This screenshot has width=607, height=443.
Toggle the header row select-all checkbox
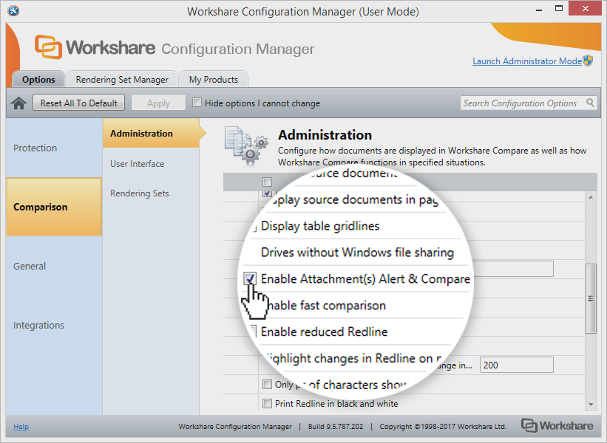tap(267, 182)
